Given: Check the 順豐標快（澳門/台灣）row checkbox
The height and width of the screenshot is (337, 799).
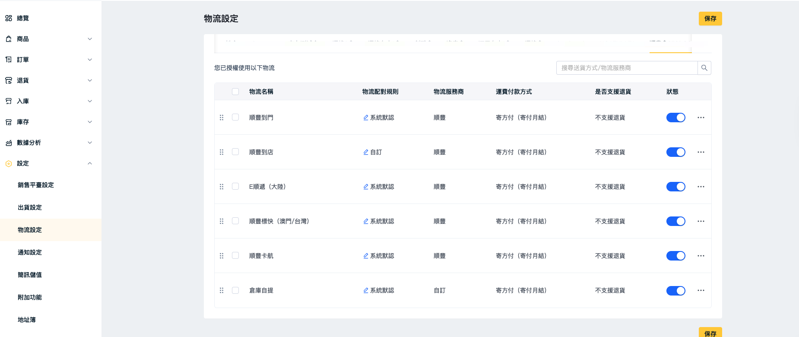Looking at the screenshot, I should [235, 221].
